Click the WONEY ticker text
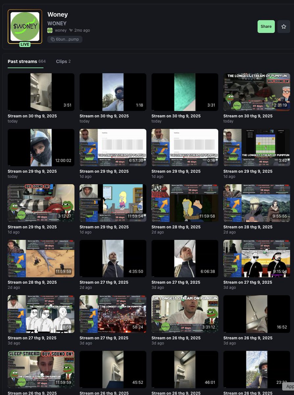This screenshot has width=294, height=395. point(57,23)
